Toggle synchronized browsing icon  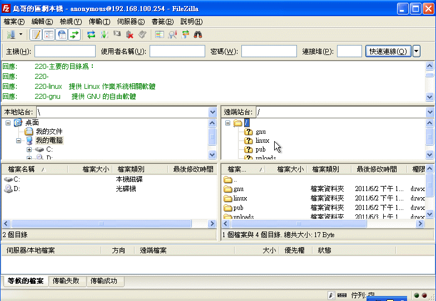[x=185, y=34]
